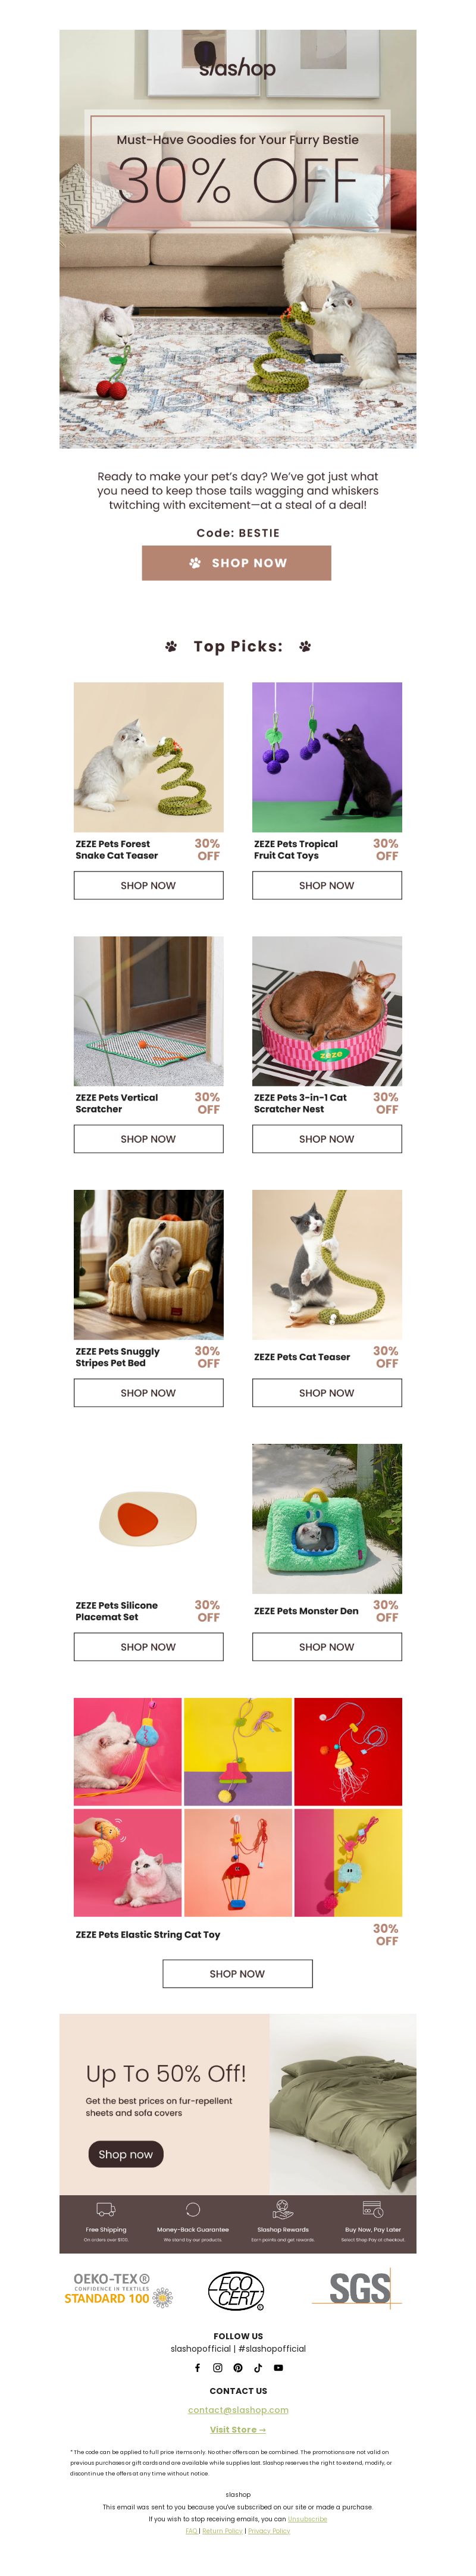Open the Return Policy link
Image resolution: width=476 pixels, height=2576 pixels.
(x=222, y=2531)
